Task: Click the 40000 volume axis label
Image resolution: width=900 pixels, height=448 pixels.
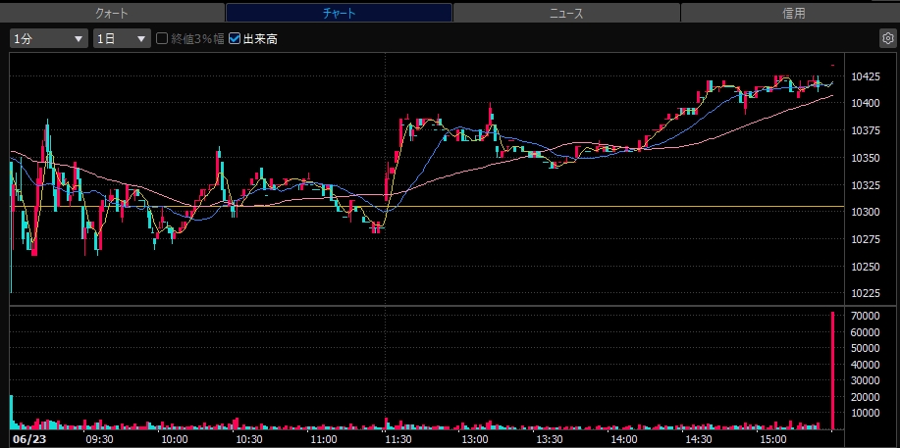Action: [x=866, y=365]
